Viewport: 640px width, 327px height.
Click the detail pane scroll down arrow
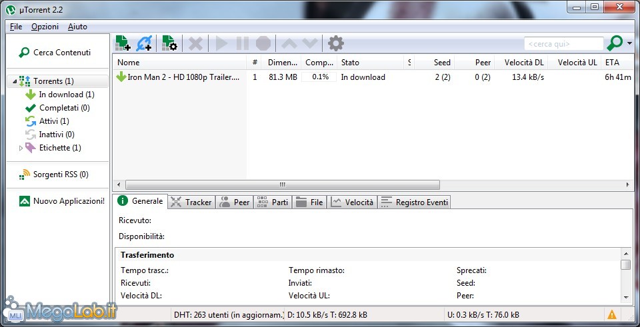tap(625, 297)
